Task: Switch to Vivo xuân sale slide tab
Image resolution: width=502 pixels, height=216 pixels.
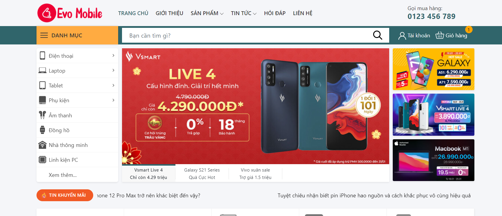Action: (x=255, y=174)
